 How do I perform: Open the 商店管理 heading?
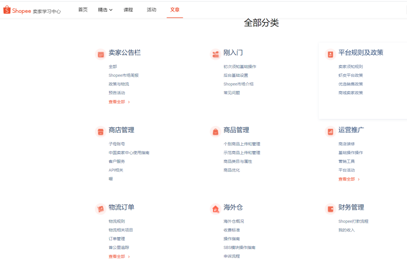tap(121, 130)
